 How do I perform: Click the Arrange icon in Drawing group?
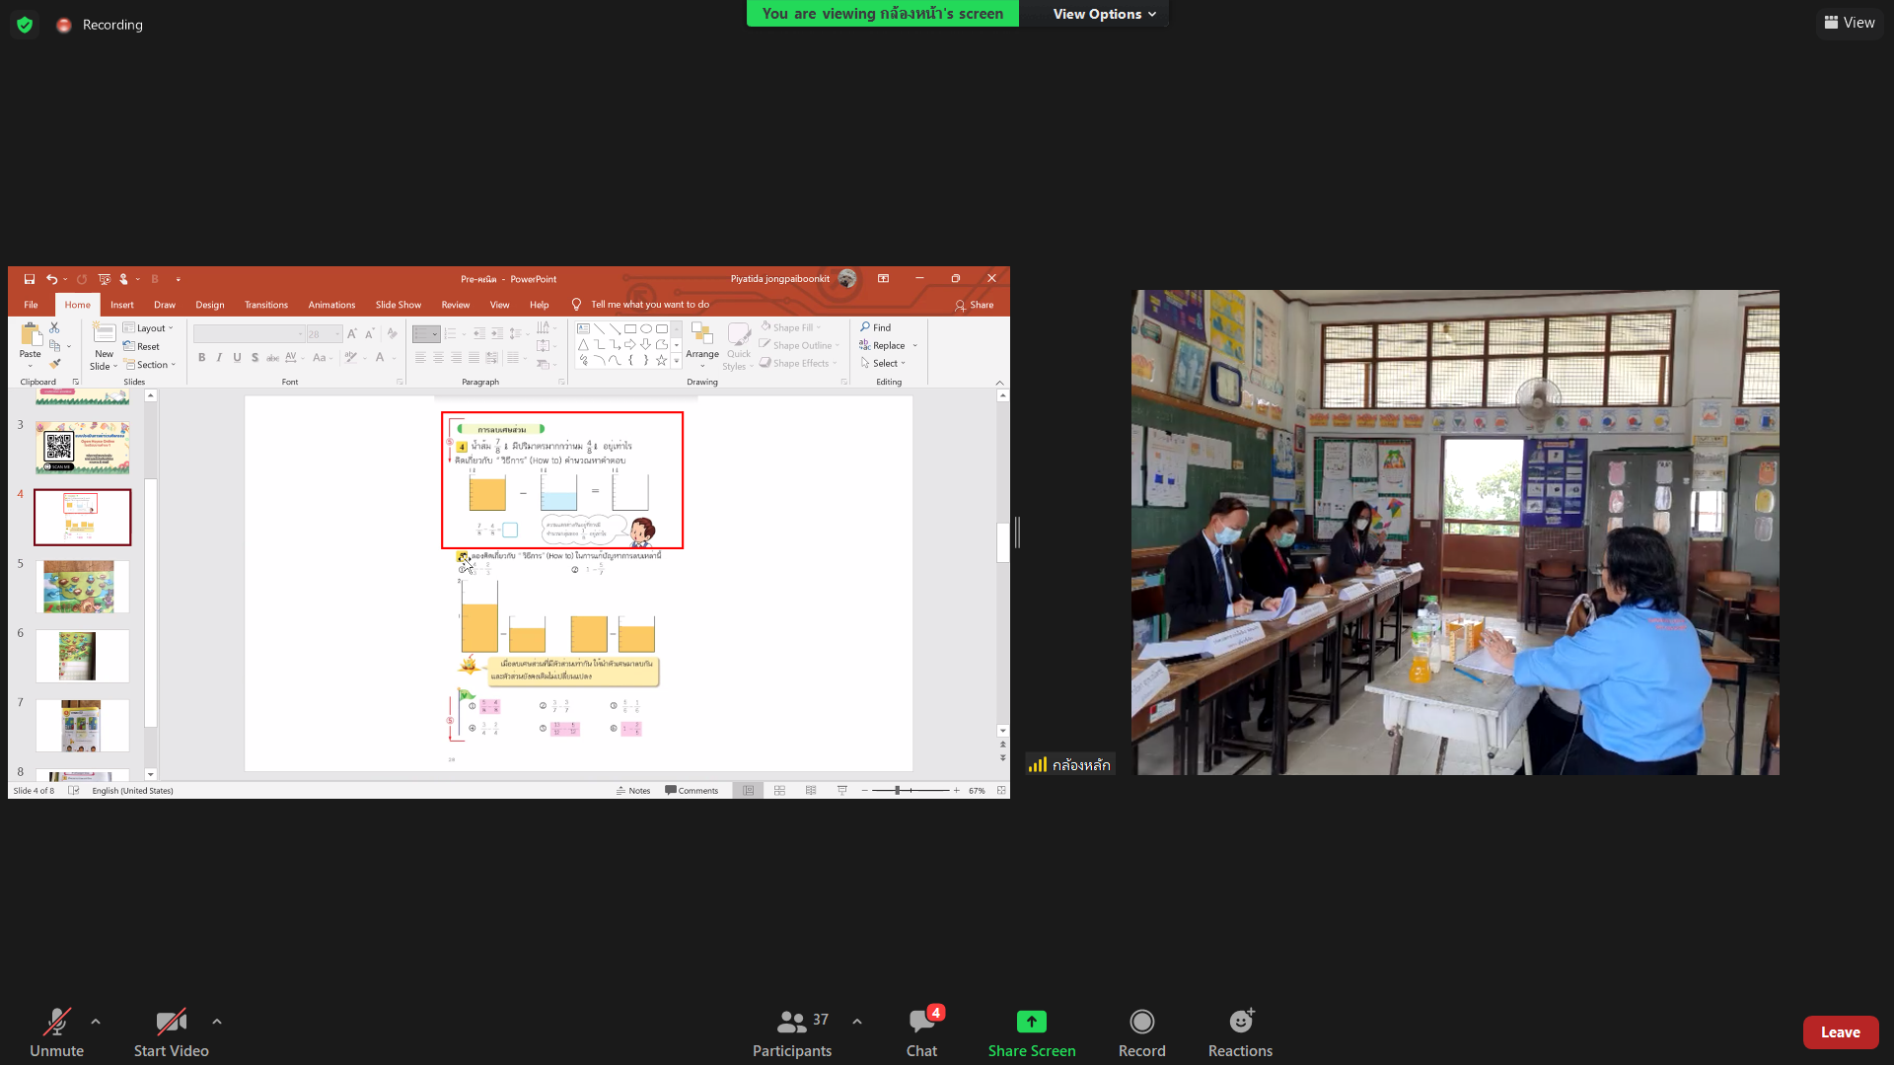pos(701,335)
